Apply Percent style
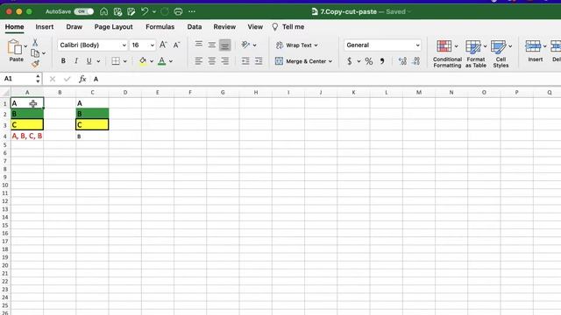Screen dimensions: 561x315 point(369,61)
